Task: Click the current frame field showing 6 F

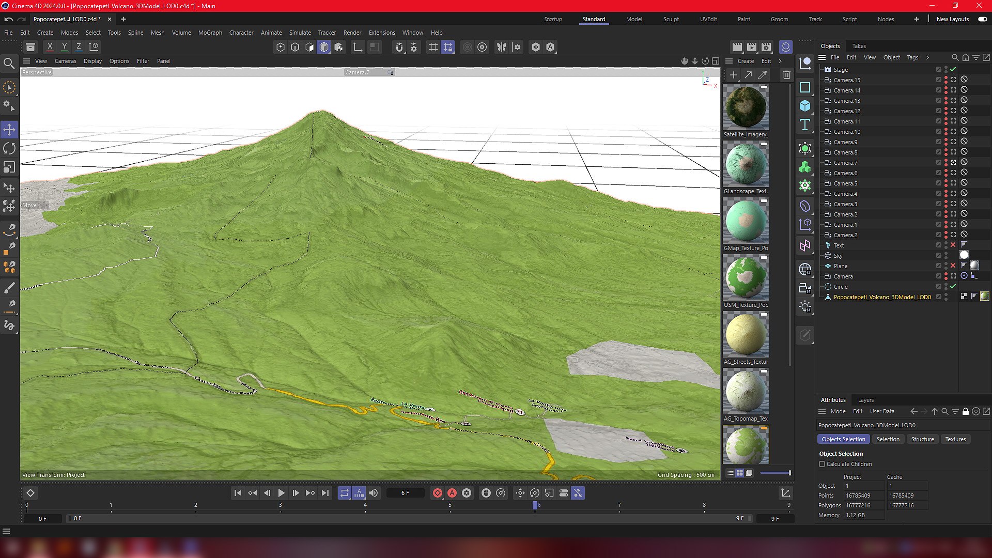Action: point(405,493)
